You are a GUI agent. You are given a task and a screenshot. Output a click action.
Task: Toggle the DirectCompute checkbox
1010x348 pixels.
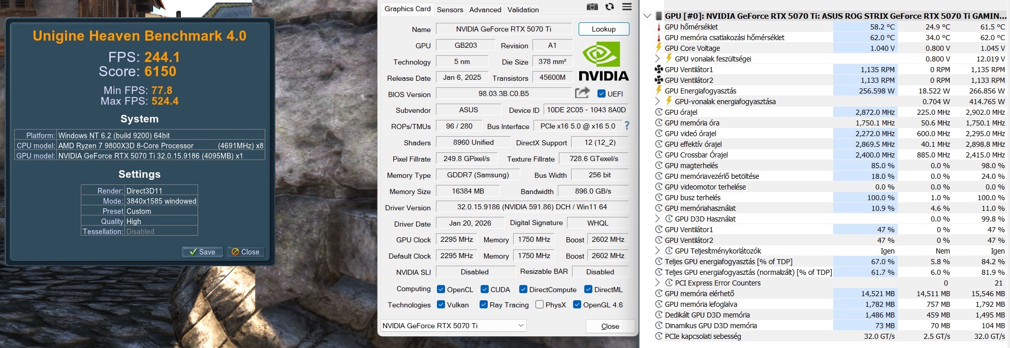(523, 289)
